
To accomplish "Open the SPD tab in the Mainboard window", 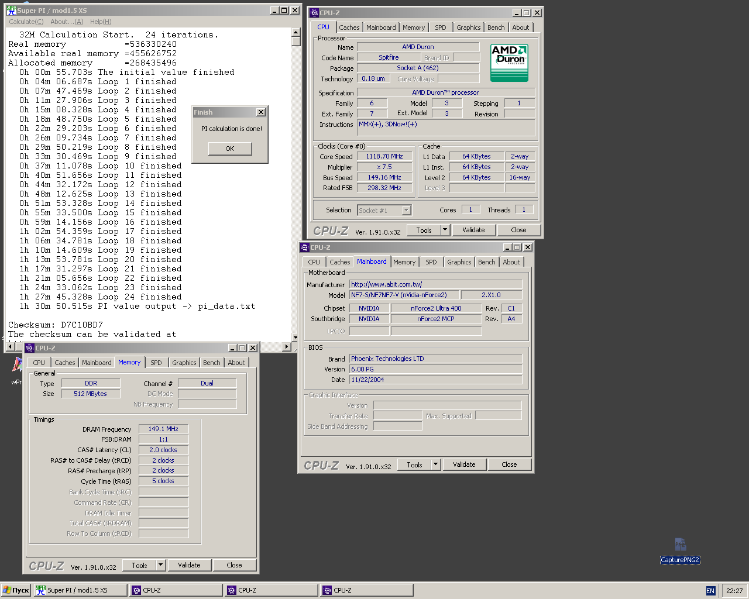I will coord(431,262).
